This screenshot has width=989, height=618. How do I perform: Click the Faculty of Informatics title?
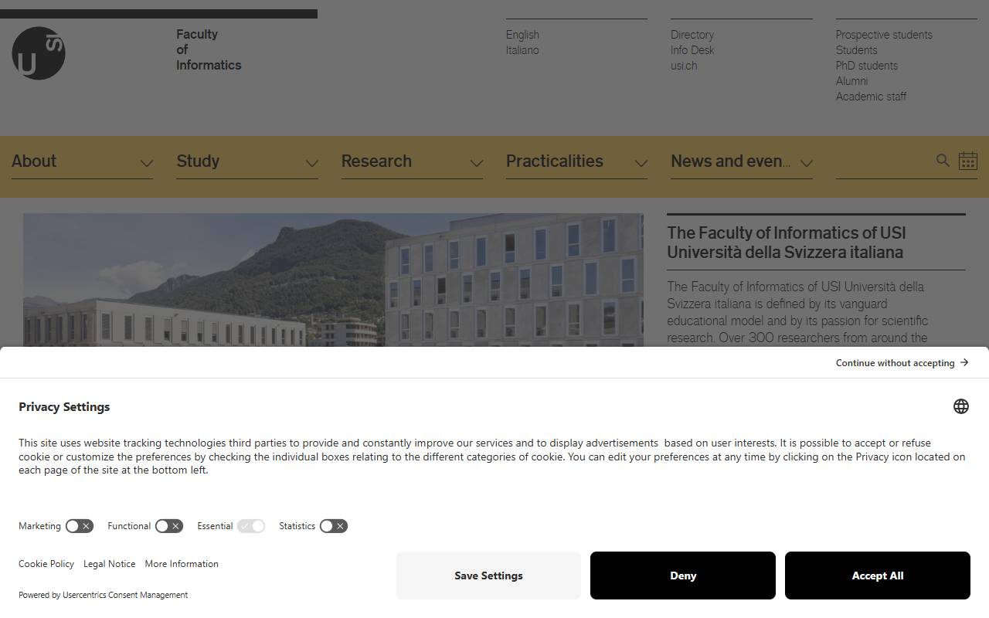click(209, 49)
